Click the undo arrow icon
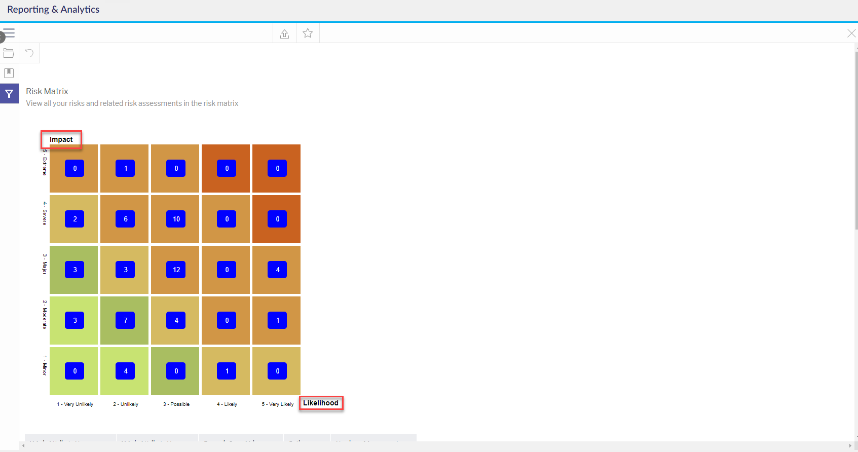The width and height of the screenshot is (858, 452). pyautogui.click(x=29, y=53)
